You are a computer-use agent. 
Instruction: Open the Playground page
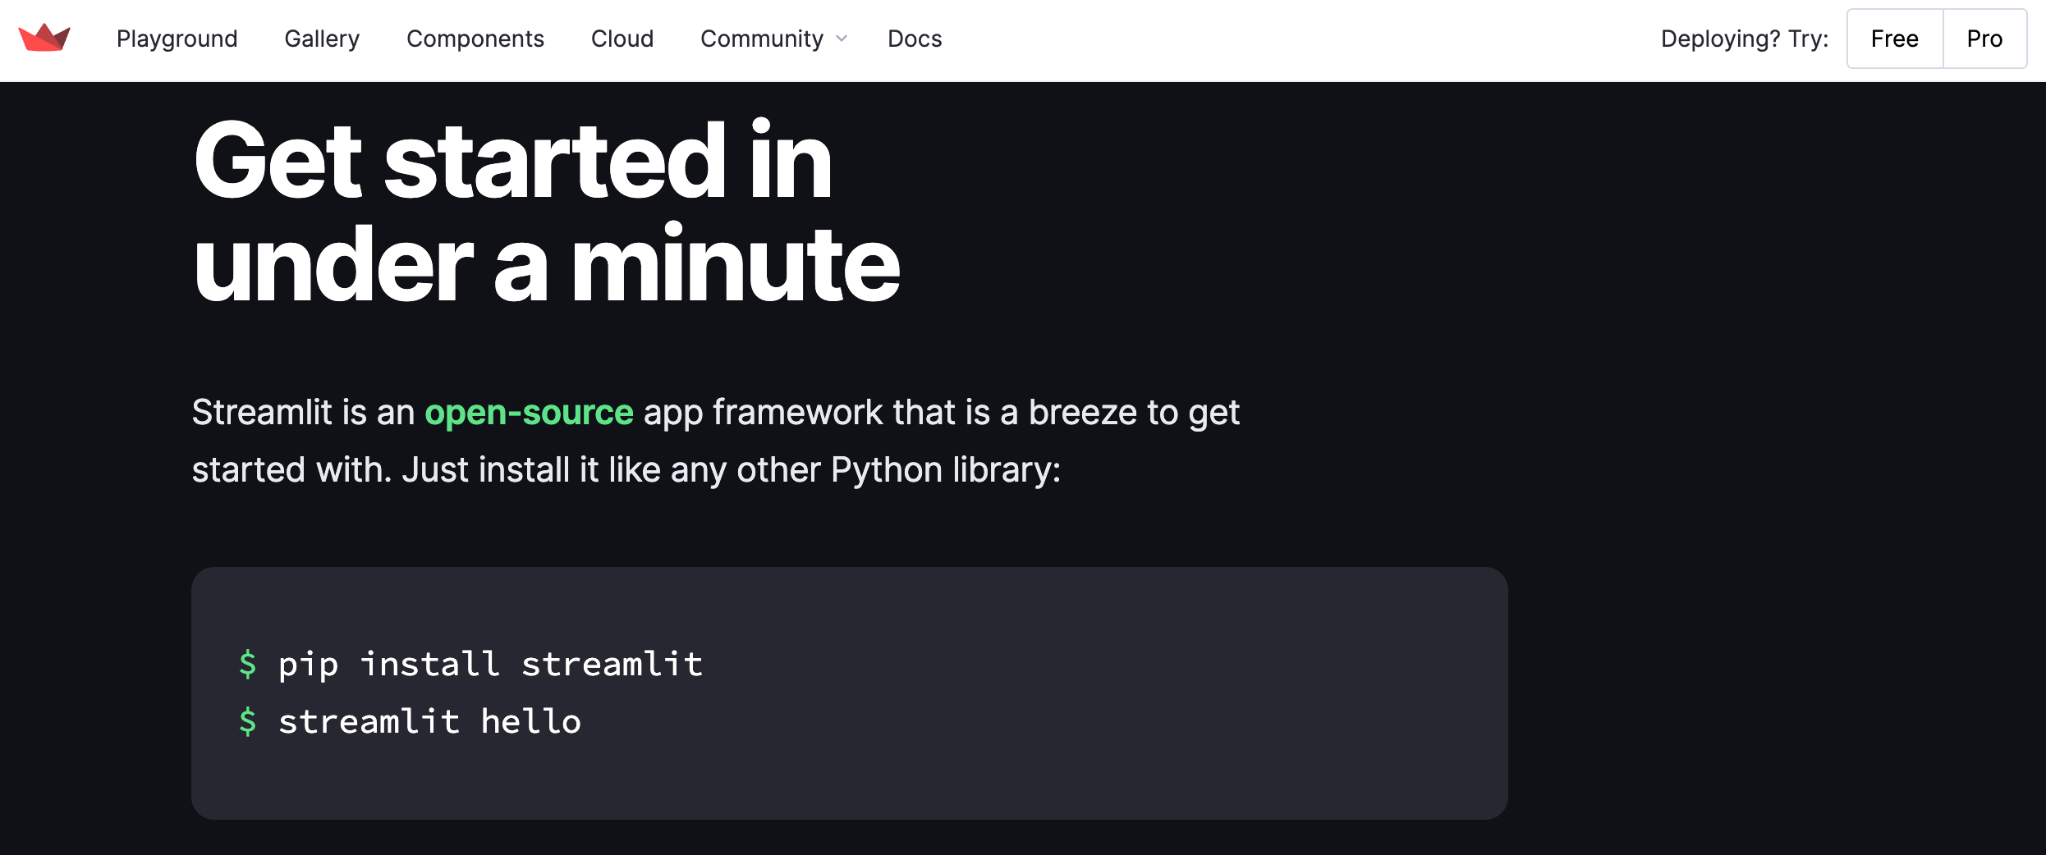pos(177,39)
